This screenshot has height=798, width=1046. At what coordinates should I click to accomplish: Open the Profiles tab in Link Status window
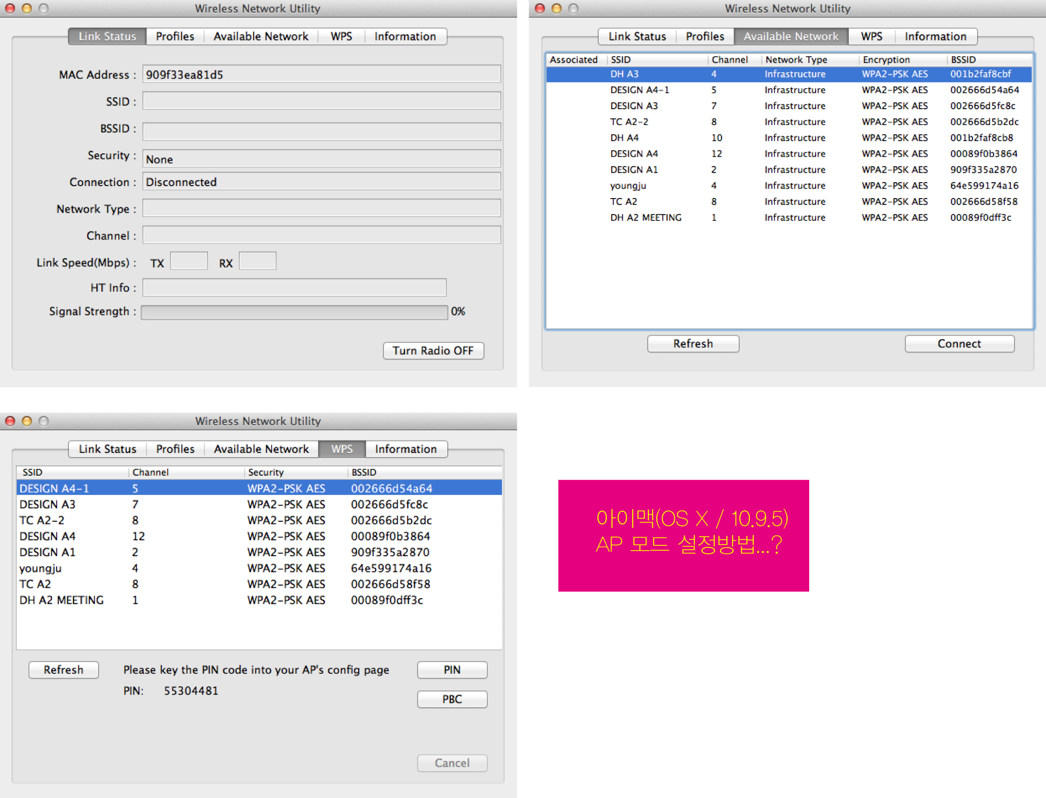click(x=175, y=37)
